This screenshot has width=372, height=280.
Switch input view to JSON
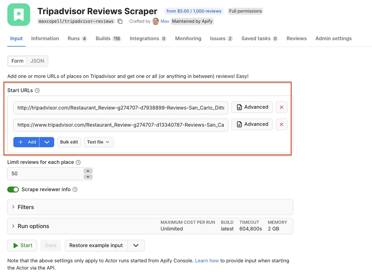(x=37, y=61)
